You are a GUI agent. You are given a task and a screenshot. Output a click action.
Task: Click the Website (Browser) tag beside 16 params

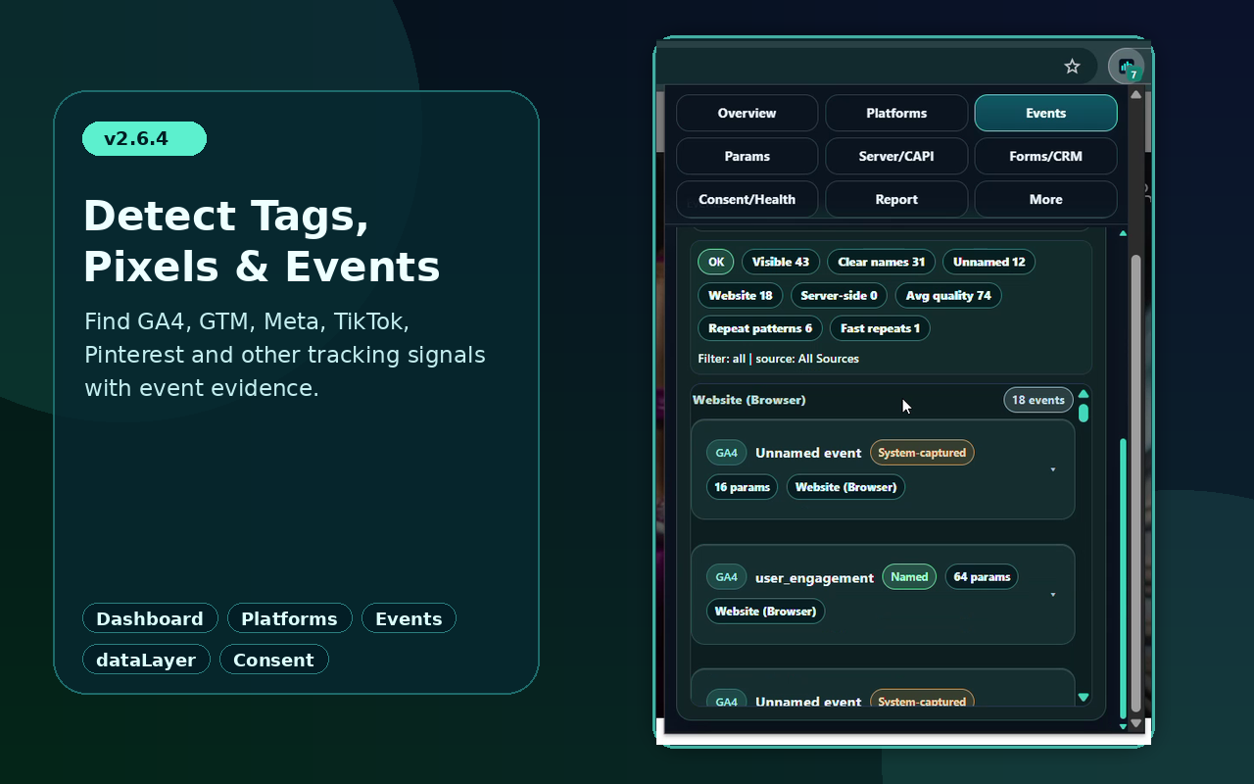pyautogui.click(x=845, y=487)
